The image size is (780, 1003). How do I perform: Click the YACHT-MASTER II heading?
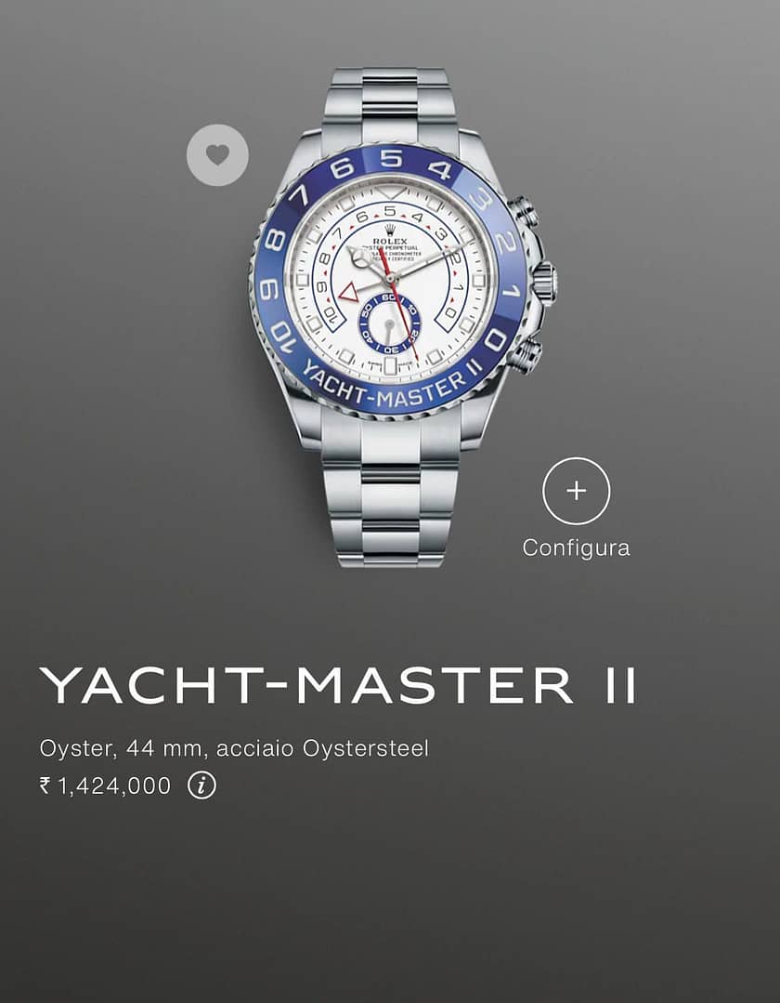[338, 686]
